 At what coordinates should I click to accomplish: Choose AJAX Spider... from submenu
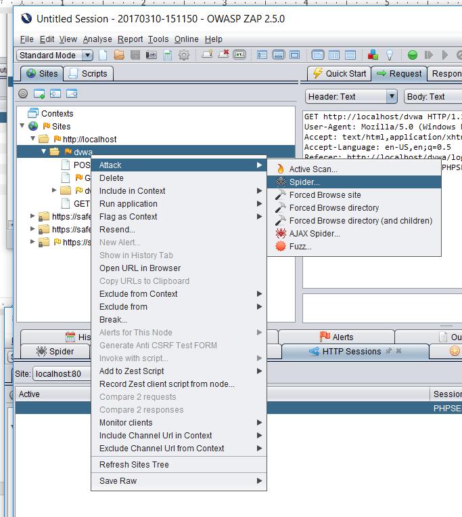pos(354,234)
